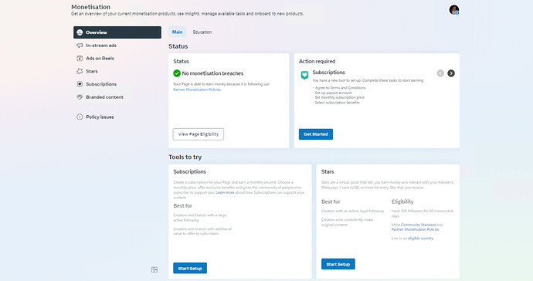The width and height of the screenshot is (533, 281).
Task: Select the Main tab
Action: coord(177,32)
